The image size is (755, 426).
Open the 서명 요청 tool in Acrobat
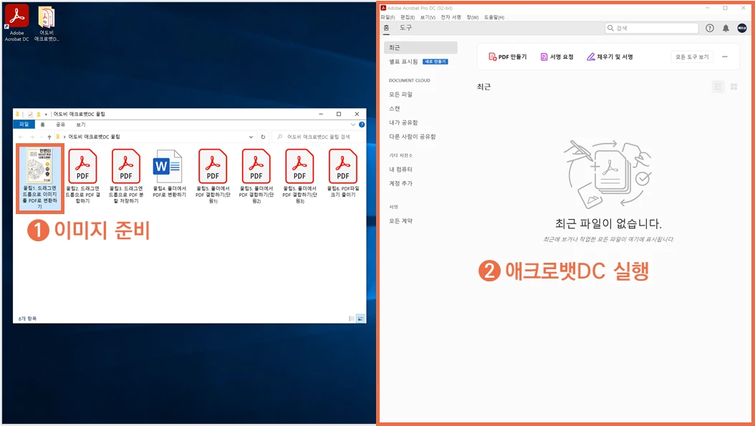point(557,57)
